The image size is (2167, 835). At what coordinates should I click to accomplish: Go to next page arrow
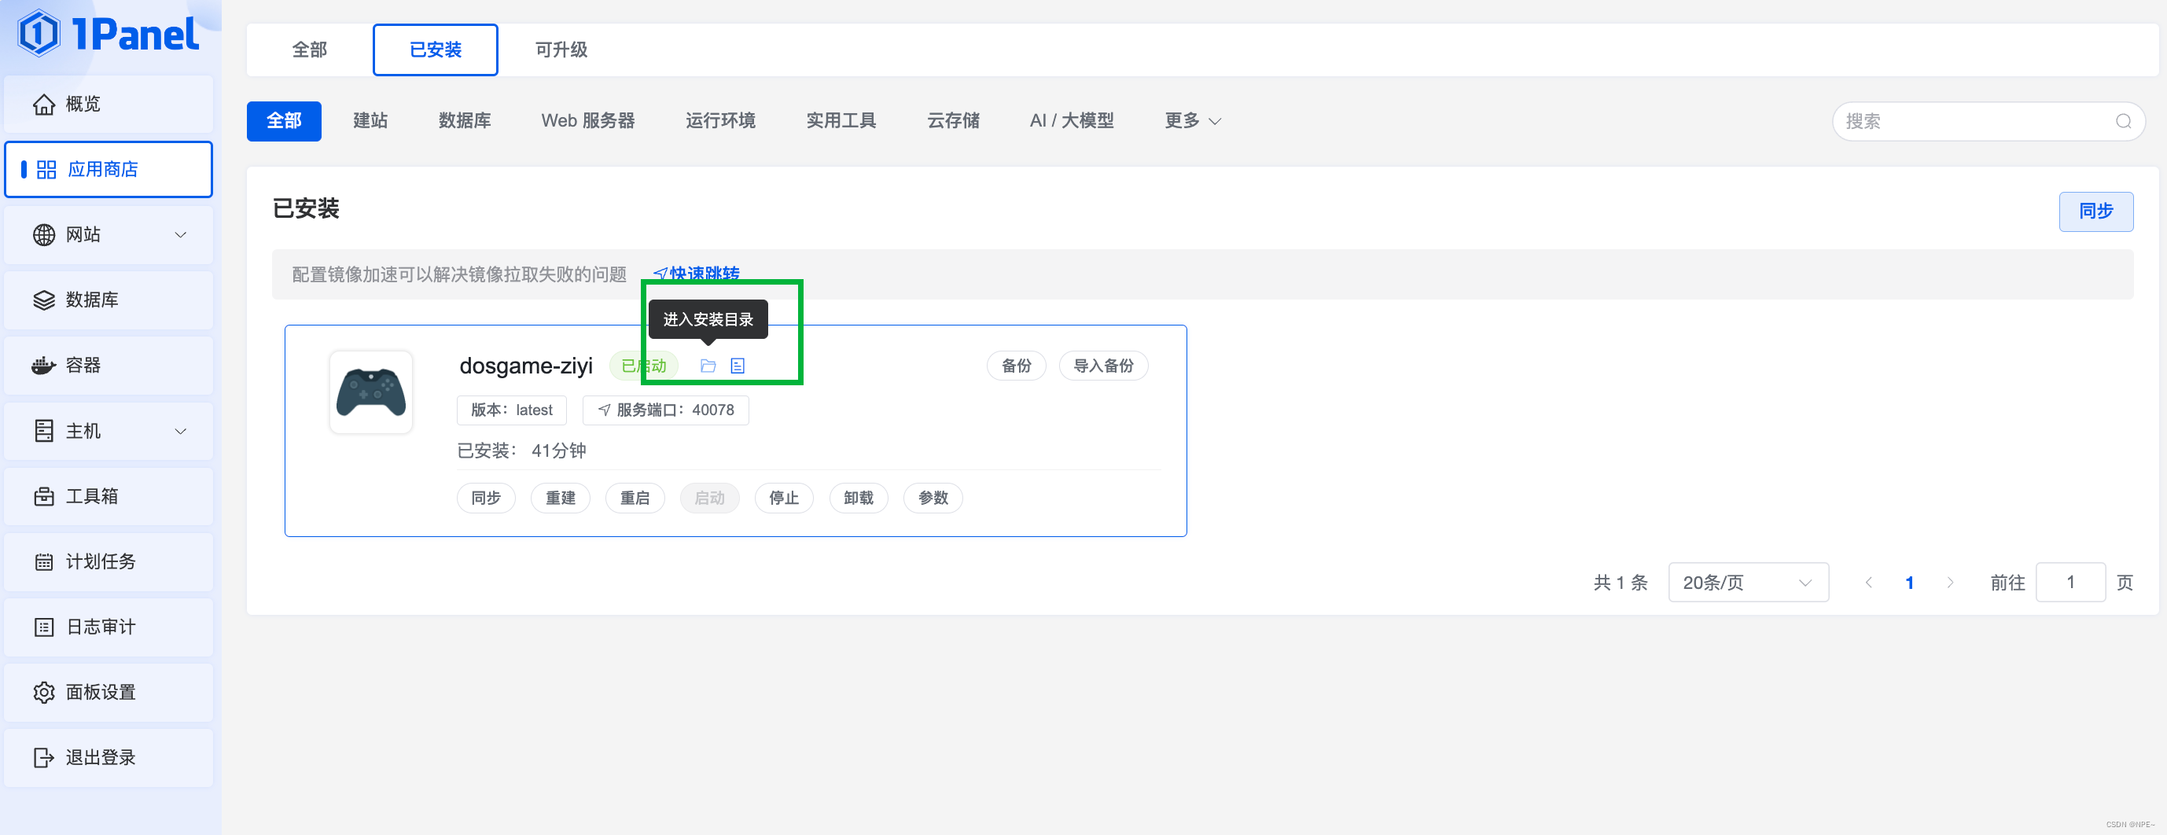tap(1950, 582)
